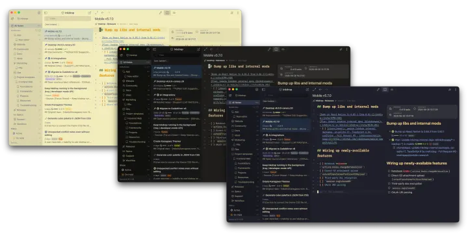Check 'Notebook icons' task in front window preview

(389, 171)
